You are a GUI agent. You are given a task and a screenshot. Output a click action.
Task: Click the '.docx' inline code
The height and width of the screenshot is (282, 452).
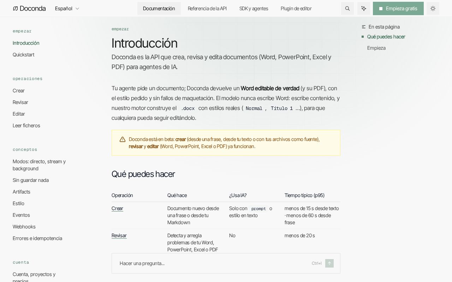click(188, 108)
